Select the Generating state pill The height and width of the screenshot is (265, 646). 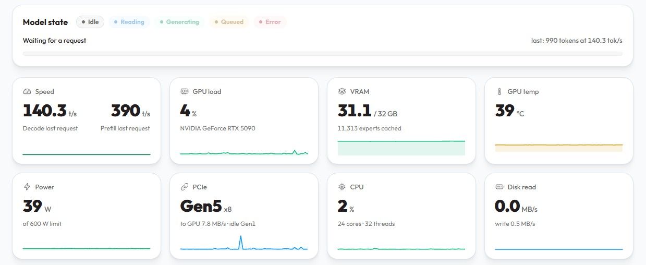tap(179, 22)
